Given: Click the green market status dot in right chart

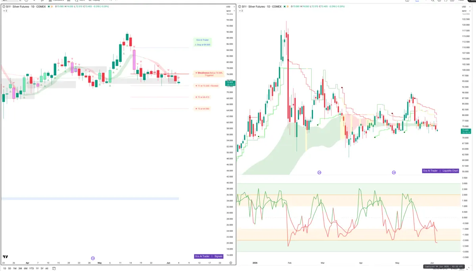Looking at the screenshot, I should coord(286,7).
